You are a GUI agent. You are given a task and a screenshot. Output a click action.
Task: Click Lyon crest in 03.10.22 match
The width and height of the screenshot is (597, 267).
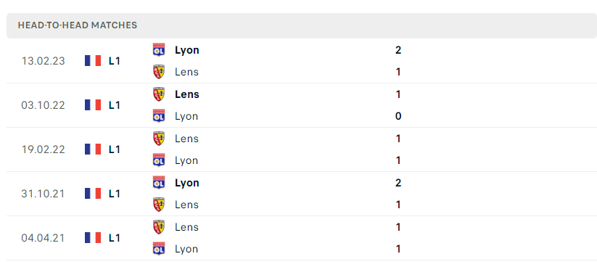coord(159,116)
